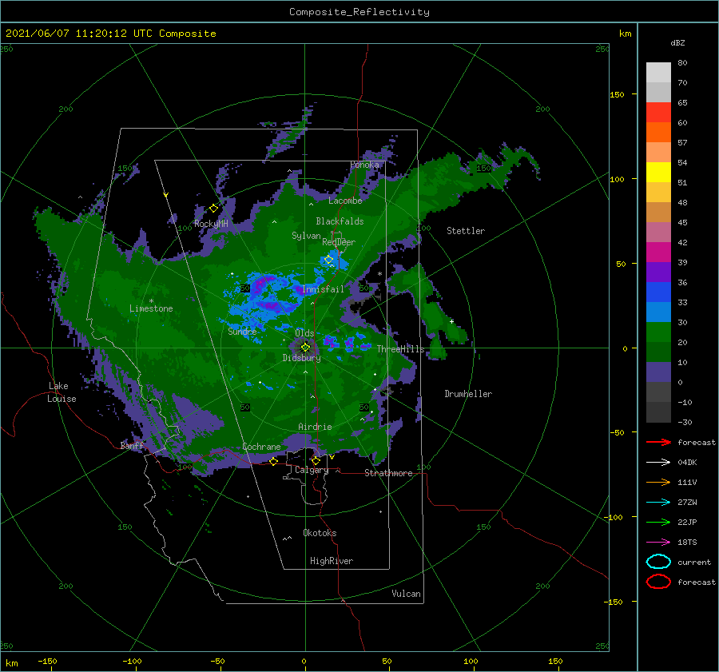Click the Banff map label

click(x=132, y=445)
